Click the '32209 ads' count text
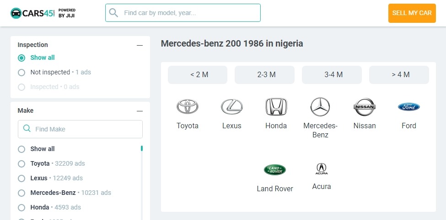 click(70, 163)
